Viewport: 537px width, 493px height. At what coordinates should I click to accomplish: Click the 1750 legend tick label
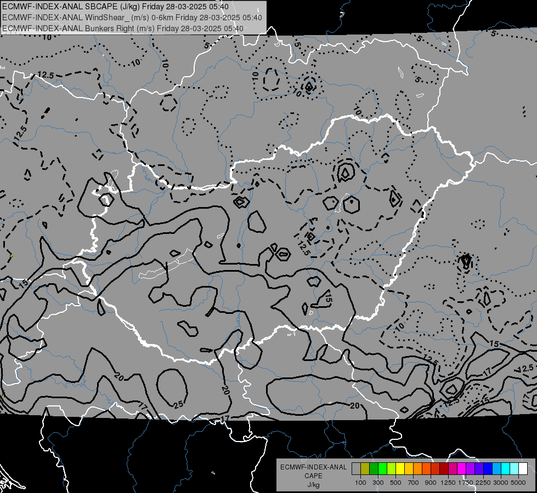(466, 483)
